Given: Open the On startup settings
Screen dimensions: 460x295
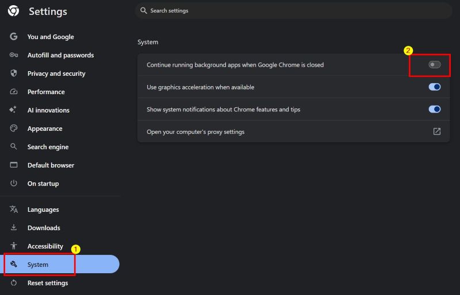Looking at the screenshot, I should tap(43, 184).
